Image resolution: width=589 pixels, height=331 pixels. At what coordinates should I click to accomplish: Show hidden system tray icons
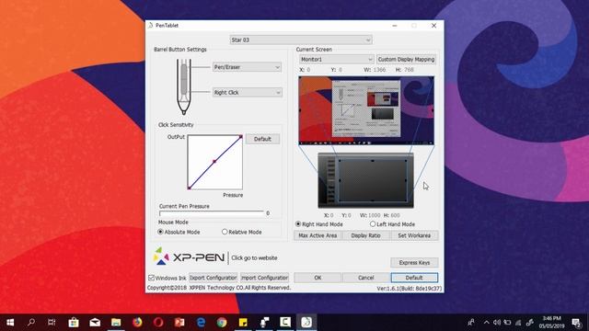click(487, 323)
